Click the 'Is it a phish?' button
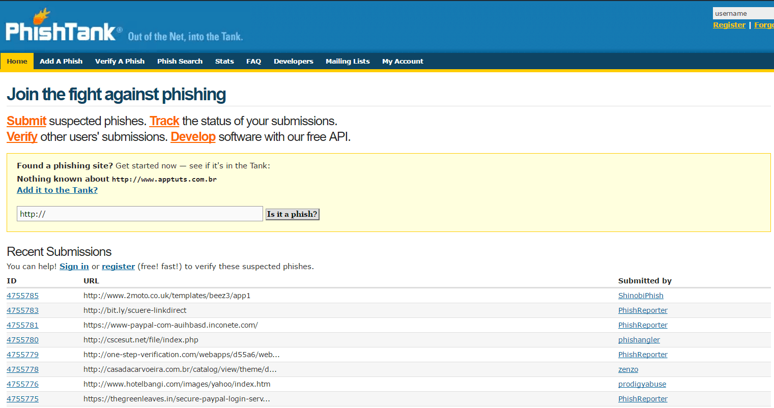Screen dimensions: 774x408 pyautogui.click(x=292, y=214)
